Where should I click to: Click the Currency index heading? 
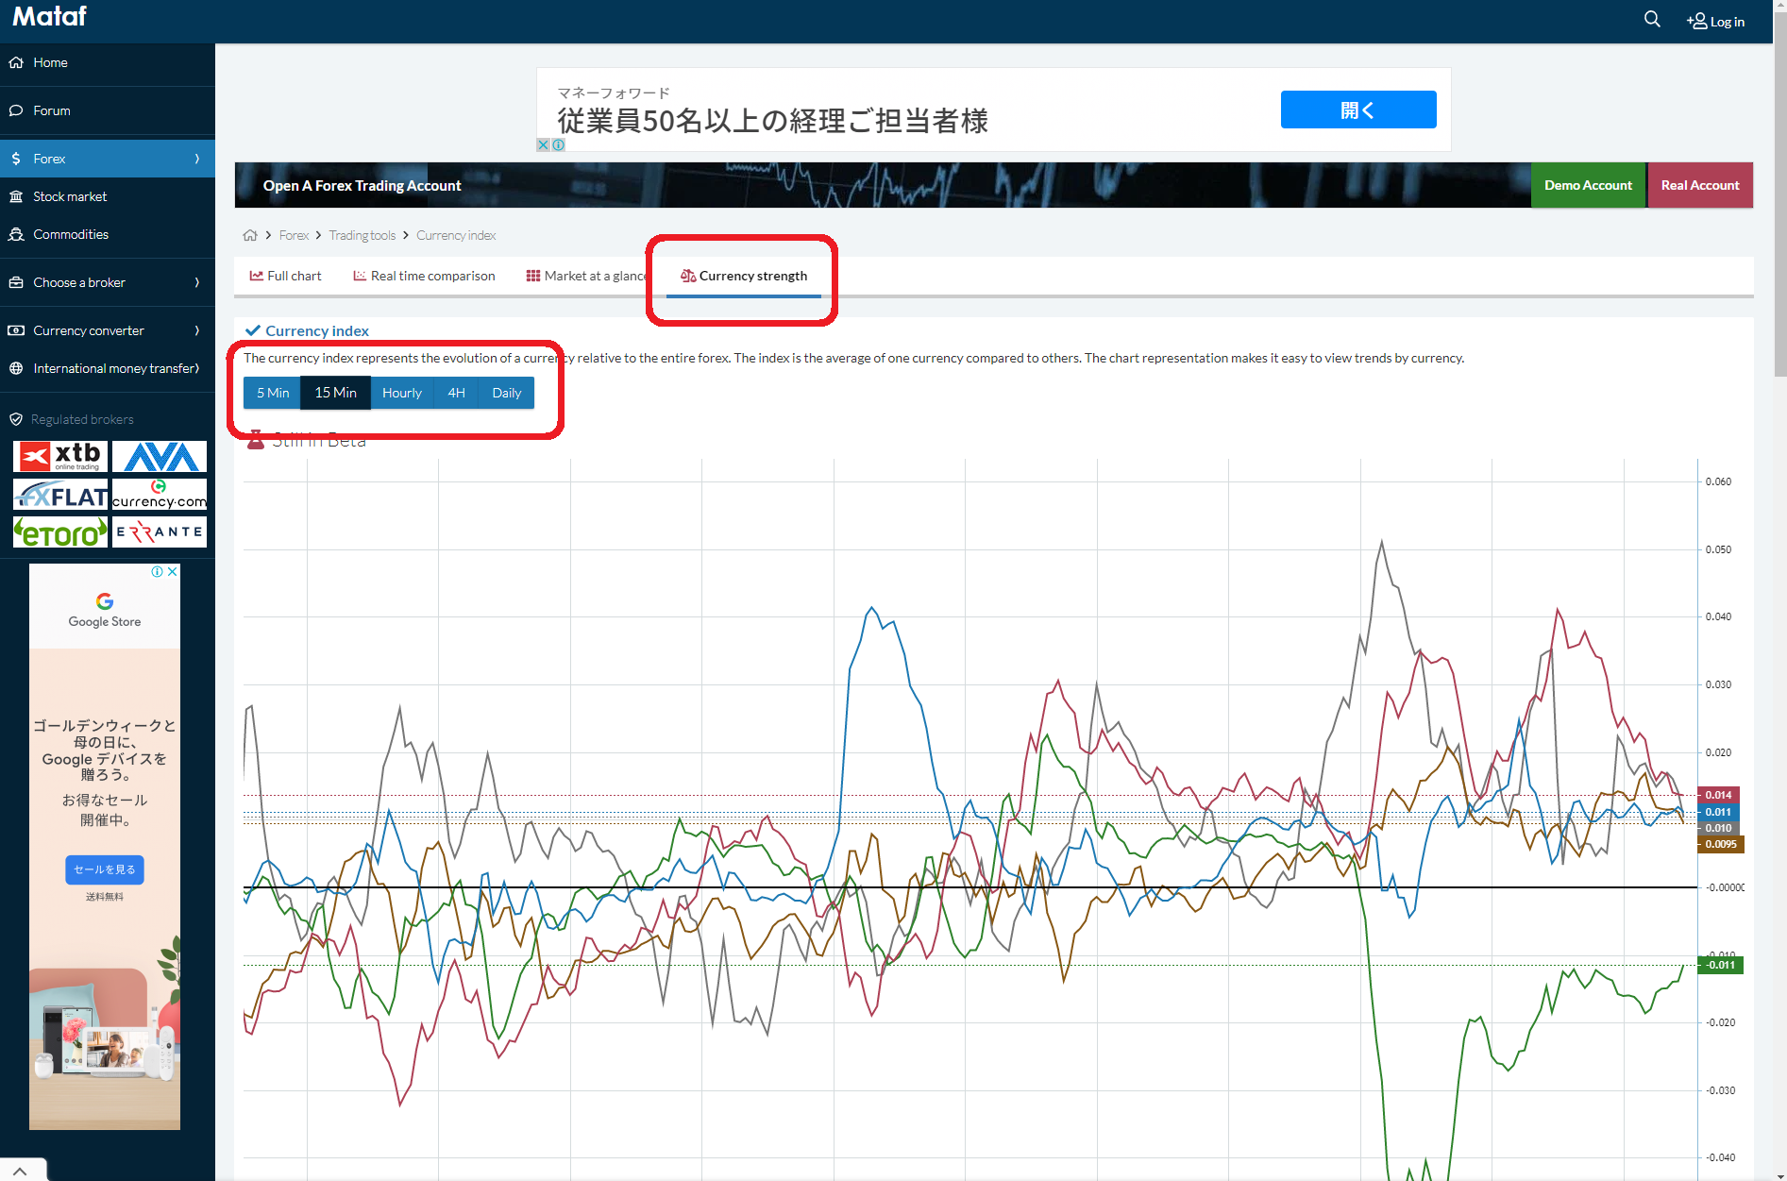tap(317, 330)
